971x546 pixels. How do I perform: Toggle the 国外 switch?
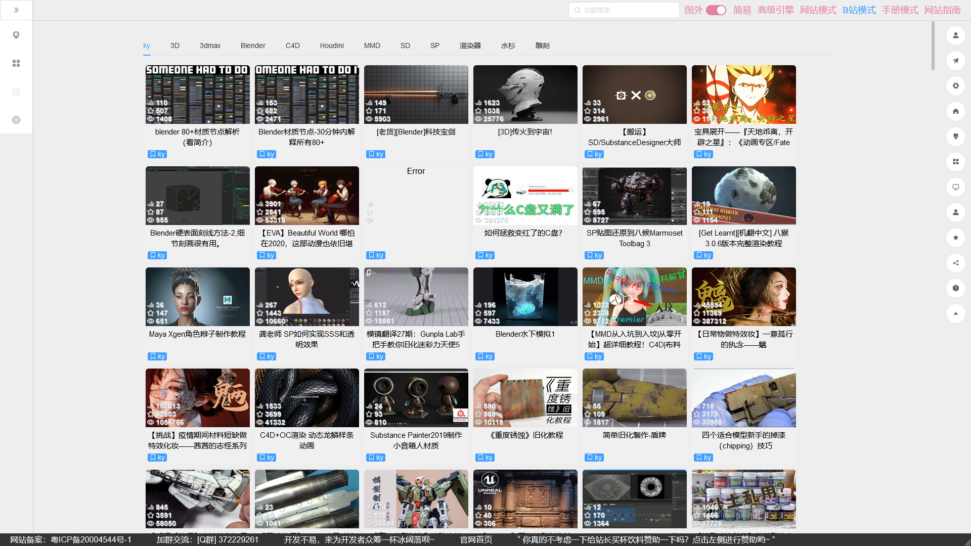(x=716, y=10)
